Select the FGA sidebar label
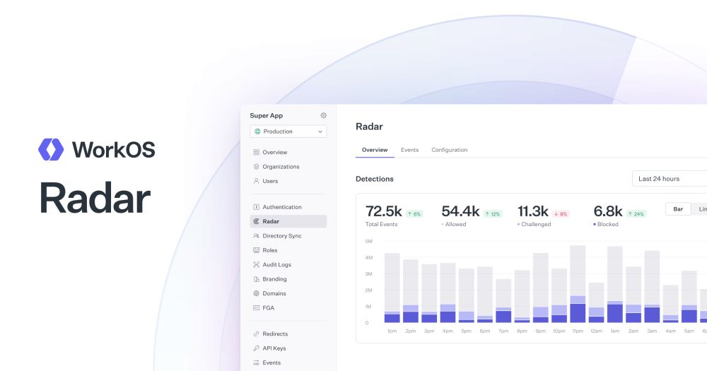The height and width of the screenshot is (371, 707). coord(268,308)
